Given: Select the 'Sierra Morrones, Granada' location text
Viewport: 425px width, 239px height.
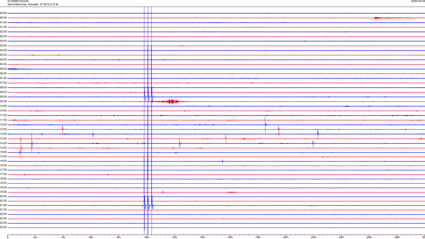Looking at the screenshot, I should (x=23, y=4).
